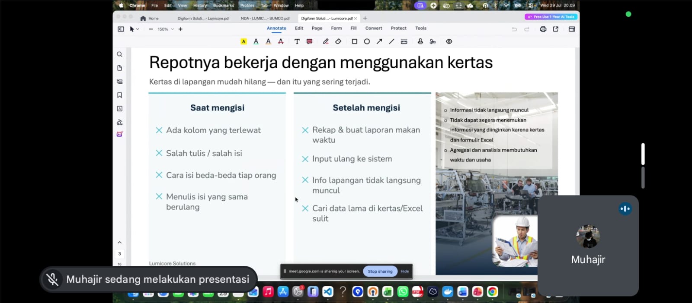The image size is (692, 303).
Task: Click Free Use 1-Year AI Tools button
Action: click(551, 17)
